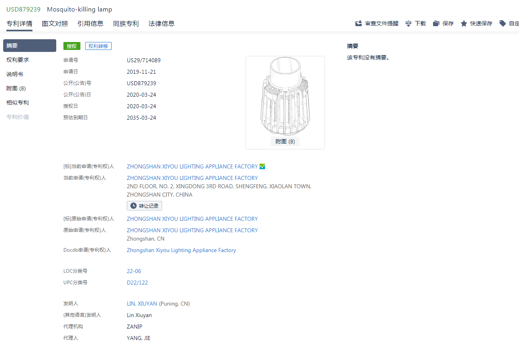Click the 审查文件提醒 icon in toolbar
519x342 pixels.
coord(359,23)
